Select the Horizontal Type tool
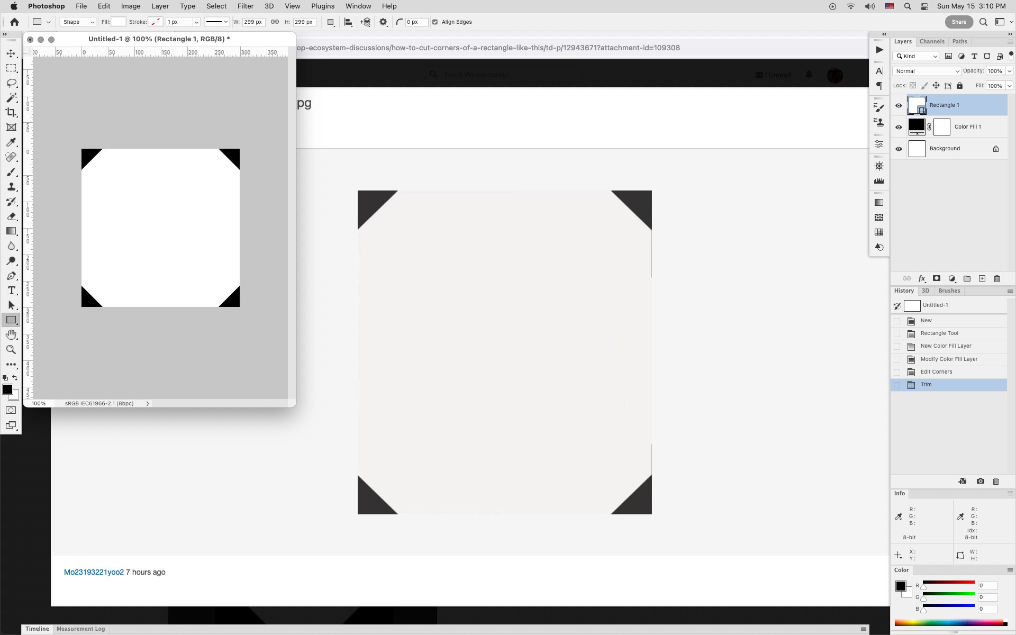 [11, 291]
